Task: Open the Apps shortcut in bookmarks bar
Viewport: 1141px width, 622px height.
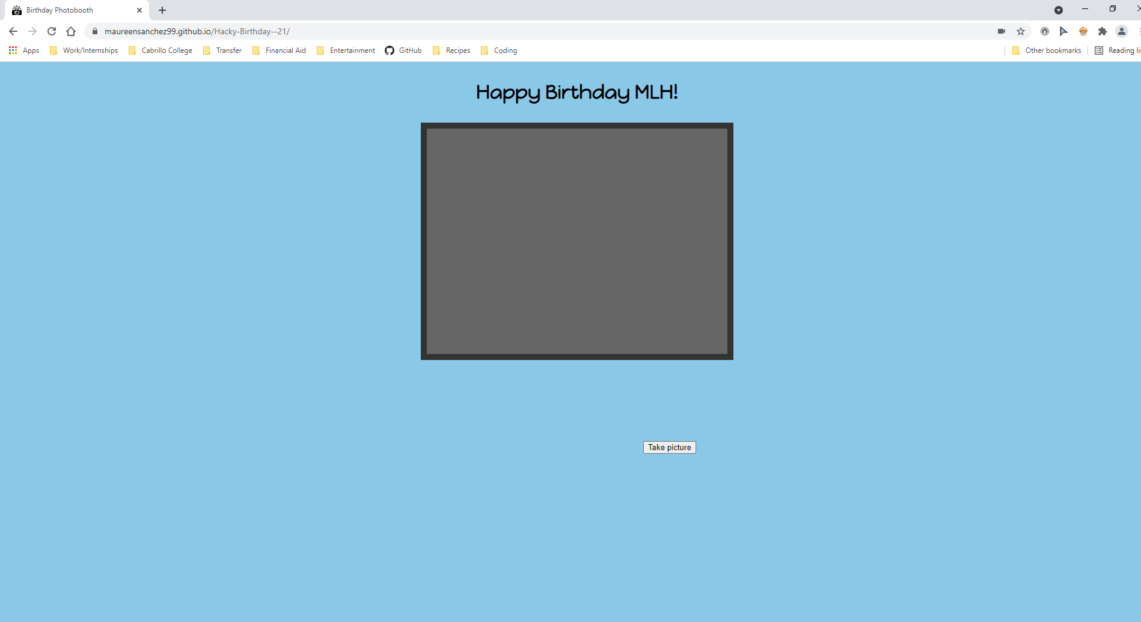Action: [x=24, y=50]
